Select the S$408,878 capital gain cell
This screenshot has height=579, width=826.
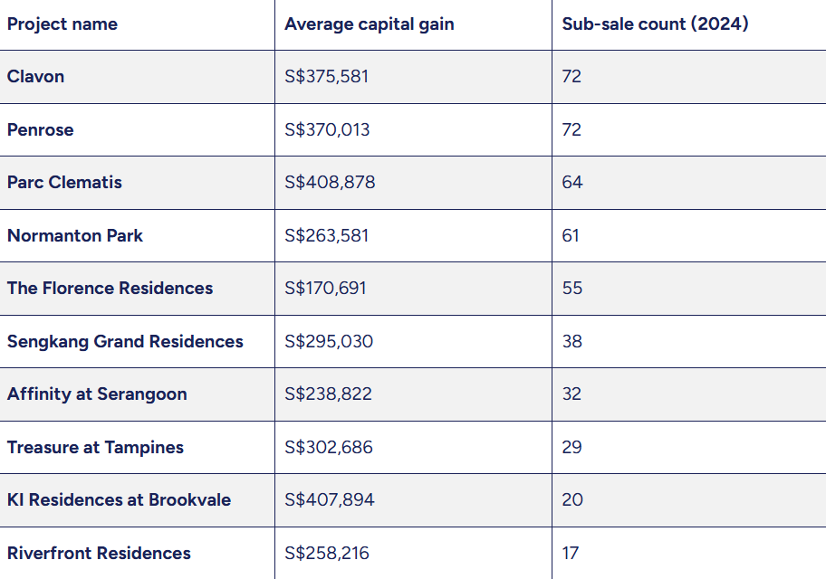point(330,183)
